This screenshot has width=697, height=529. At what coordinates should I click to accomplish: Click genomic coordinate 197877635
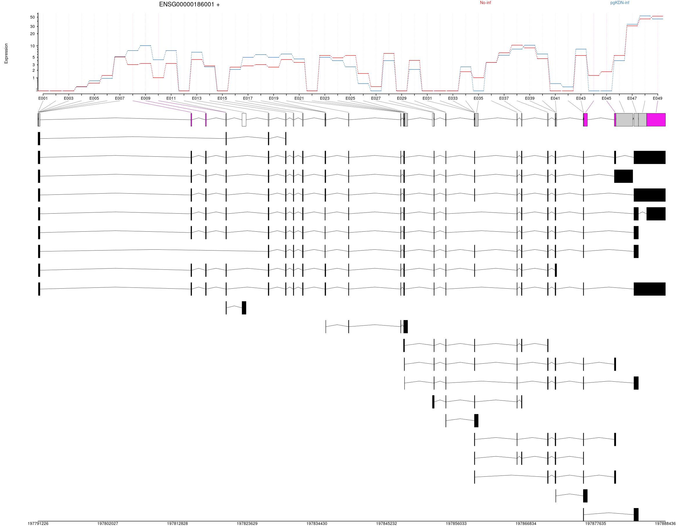[x=596, y=523]
